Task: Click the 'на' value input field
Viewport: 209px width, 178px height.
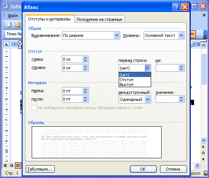Action: click(167, 68)
